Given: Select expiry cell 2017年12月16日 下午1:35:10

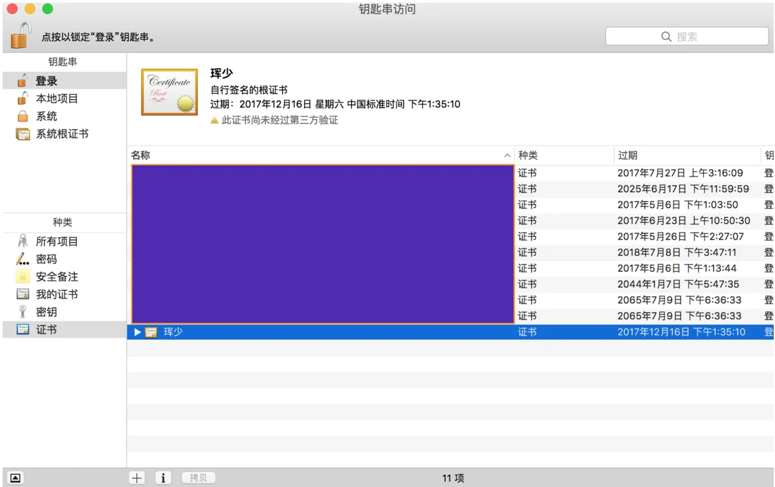Looking at the screenshot, I should 681,332.
